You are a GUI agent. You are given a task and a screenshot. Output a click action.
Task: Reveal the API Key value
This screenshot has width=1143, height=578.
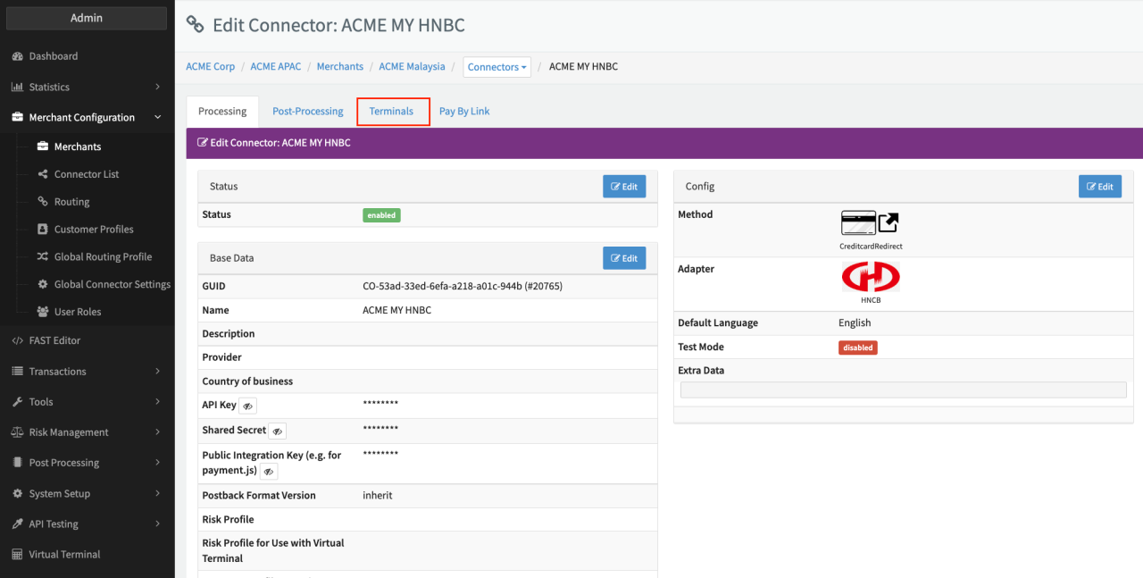247,406
